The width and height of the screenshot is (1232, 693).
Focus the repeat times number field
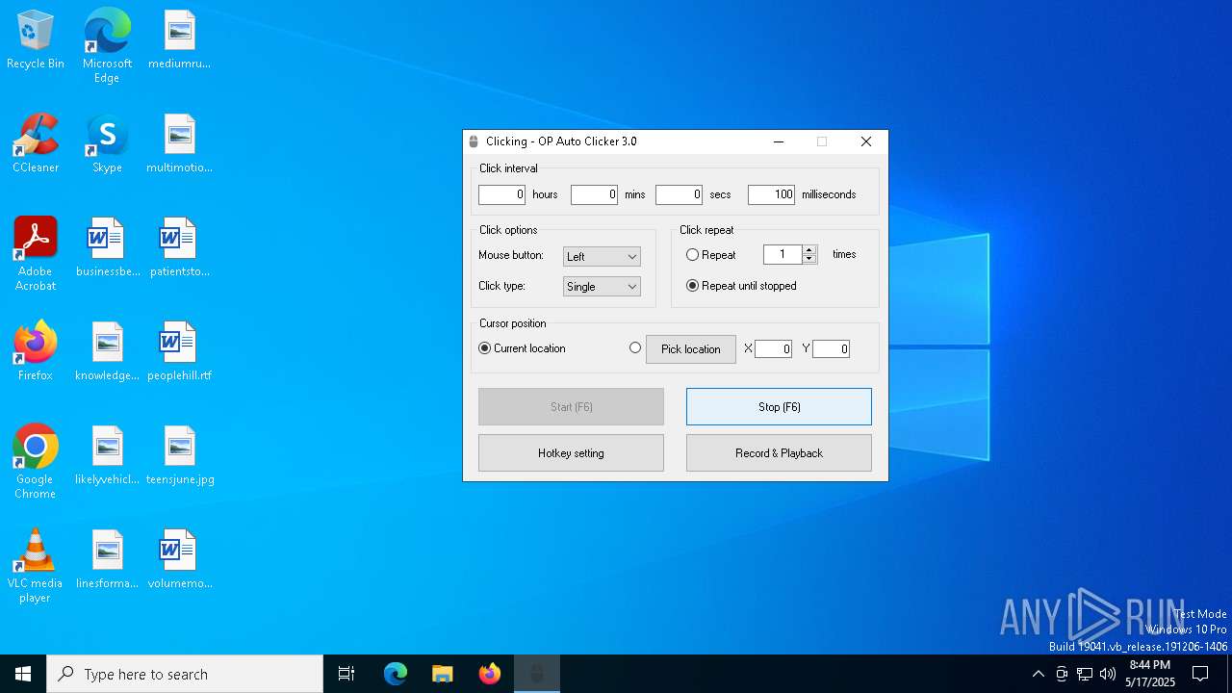click(783, 254)
